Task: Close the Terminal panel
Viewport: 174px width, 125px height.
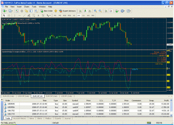Action: [x=2, y=100]
